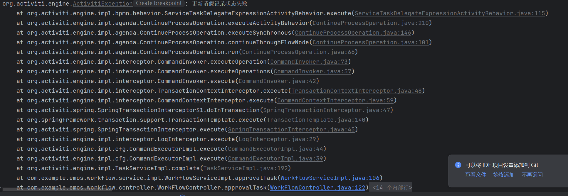
Task: Click the blue info notification icon
Action: [x=458, y=165]
